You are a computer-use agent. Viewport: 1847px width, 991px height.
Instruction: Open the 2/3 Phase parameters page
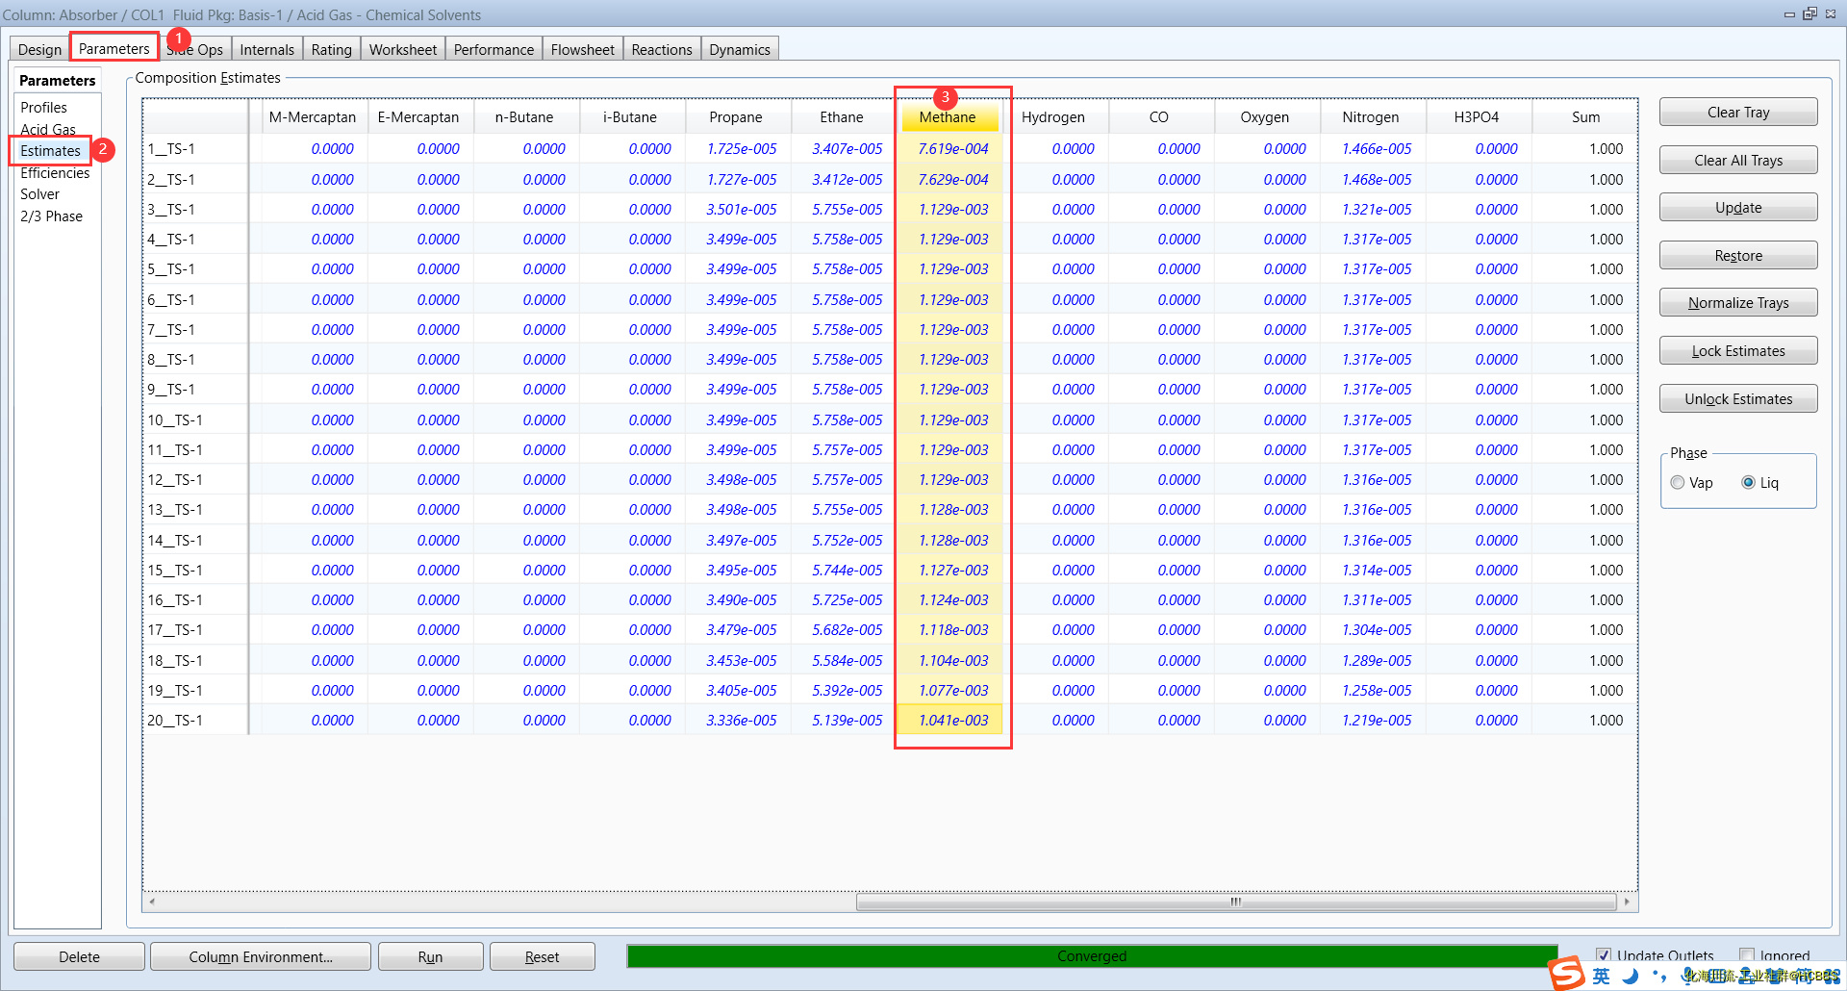[x=51, y=216]
